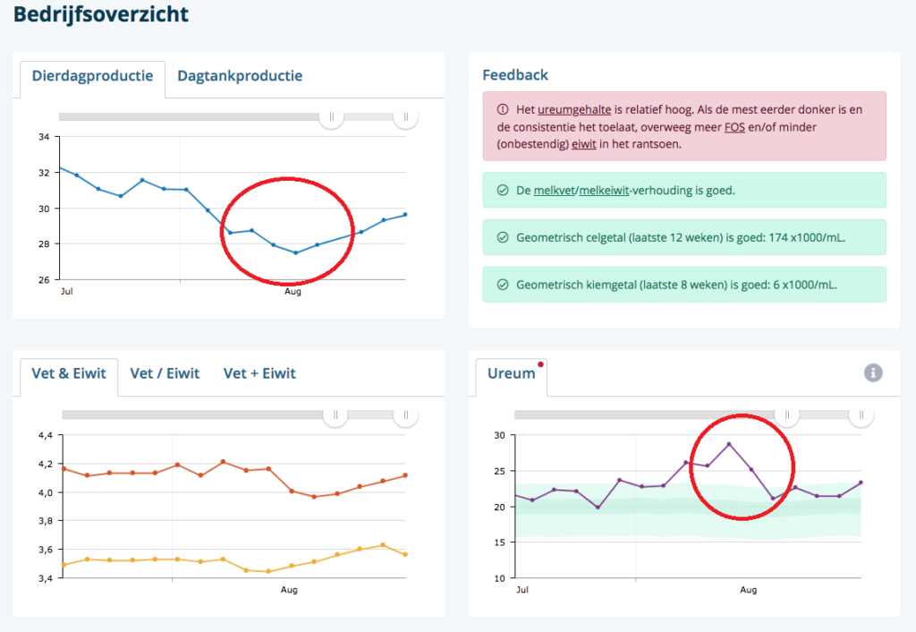Image resolution: width=916 pixels, height=632 pixels.
Task: Click left range handle on Vet & Eiwit slider
Action: [335, 414]
